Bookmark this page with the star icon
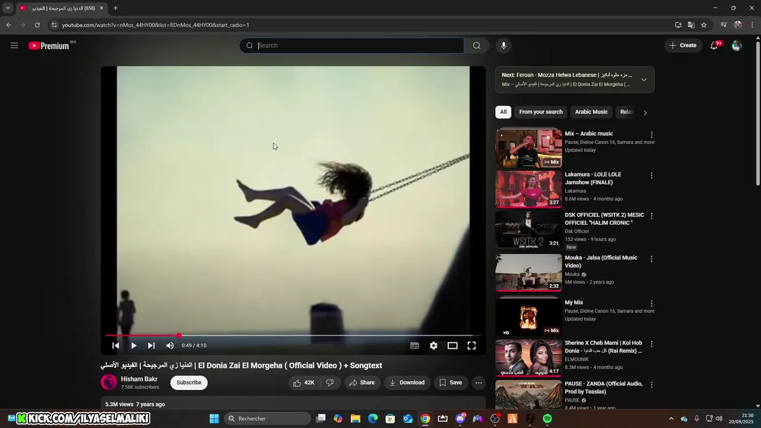The image size is (761, 428). (x=704, y=25)
